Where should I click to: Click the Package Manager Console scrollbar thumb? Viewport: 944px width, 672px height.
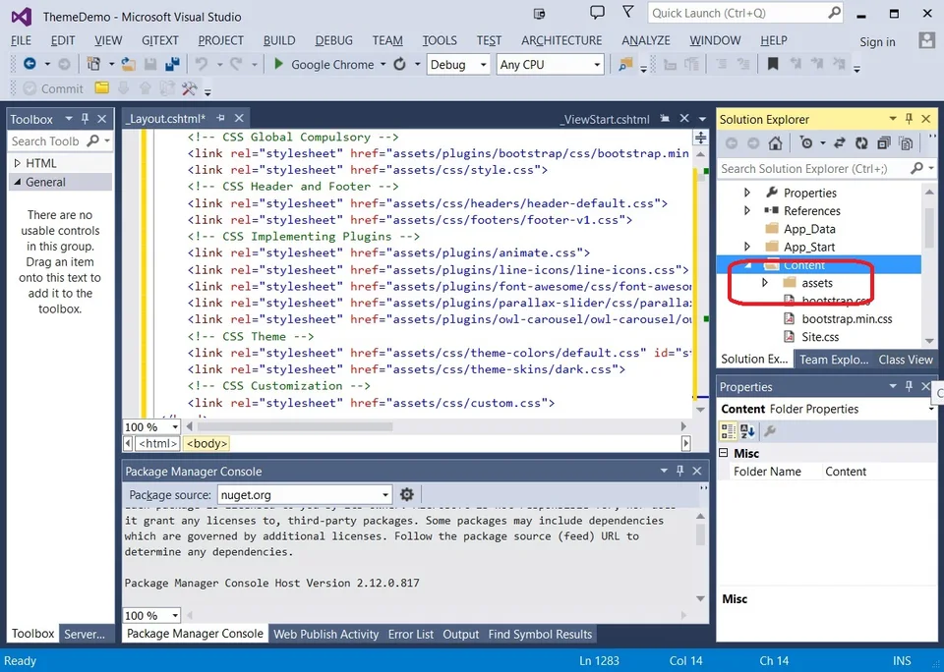click(700, 534)
